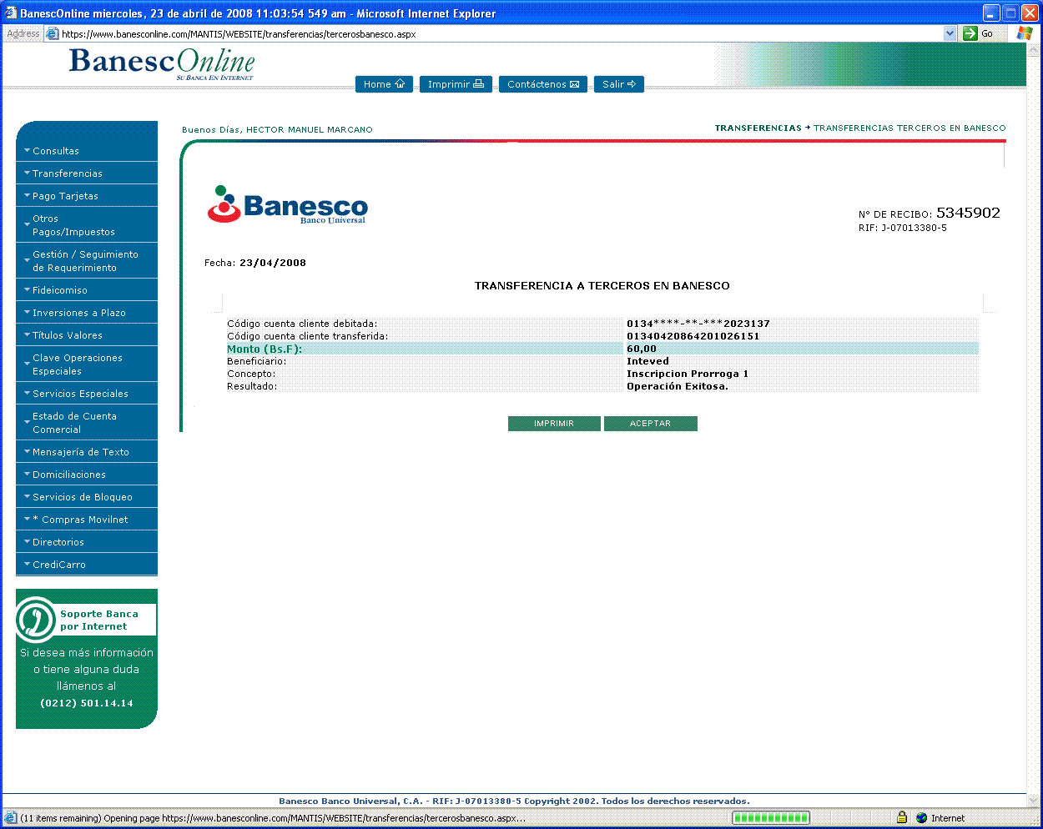1043x829 pixels.
Task: Click the Windows flag logo in toolbar
Action: tap(1025, 33)
